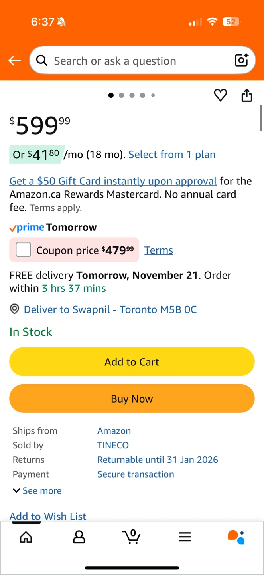Open the shopping cart icon
The width and height of the screenshot is (264, 575).
pyautogui.click(x=132, y=537)
